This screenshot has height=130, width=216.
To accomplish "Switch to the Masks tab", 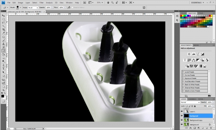I will 196,45.
